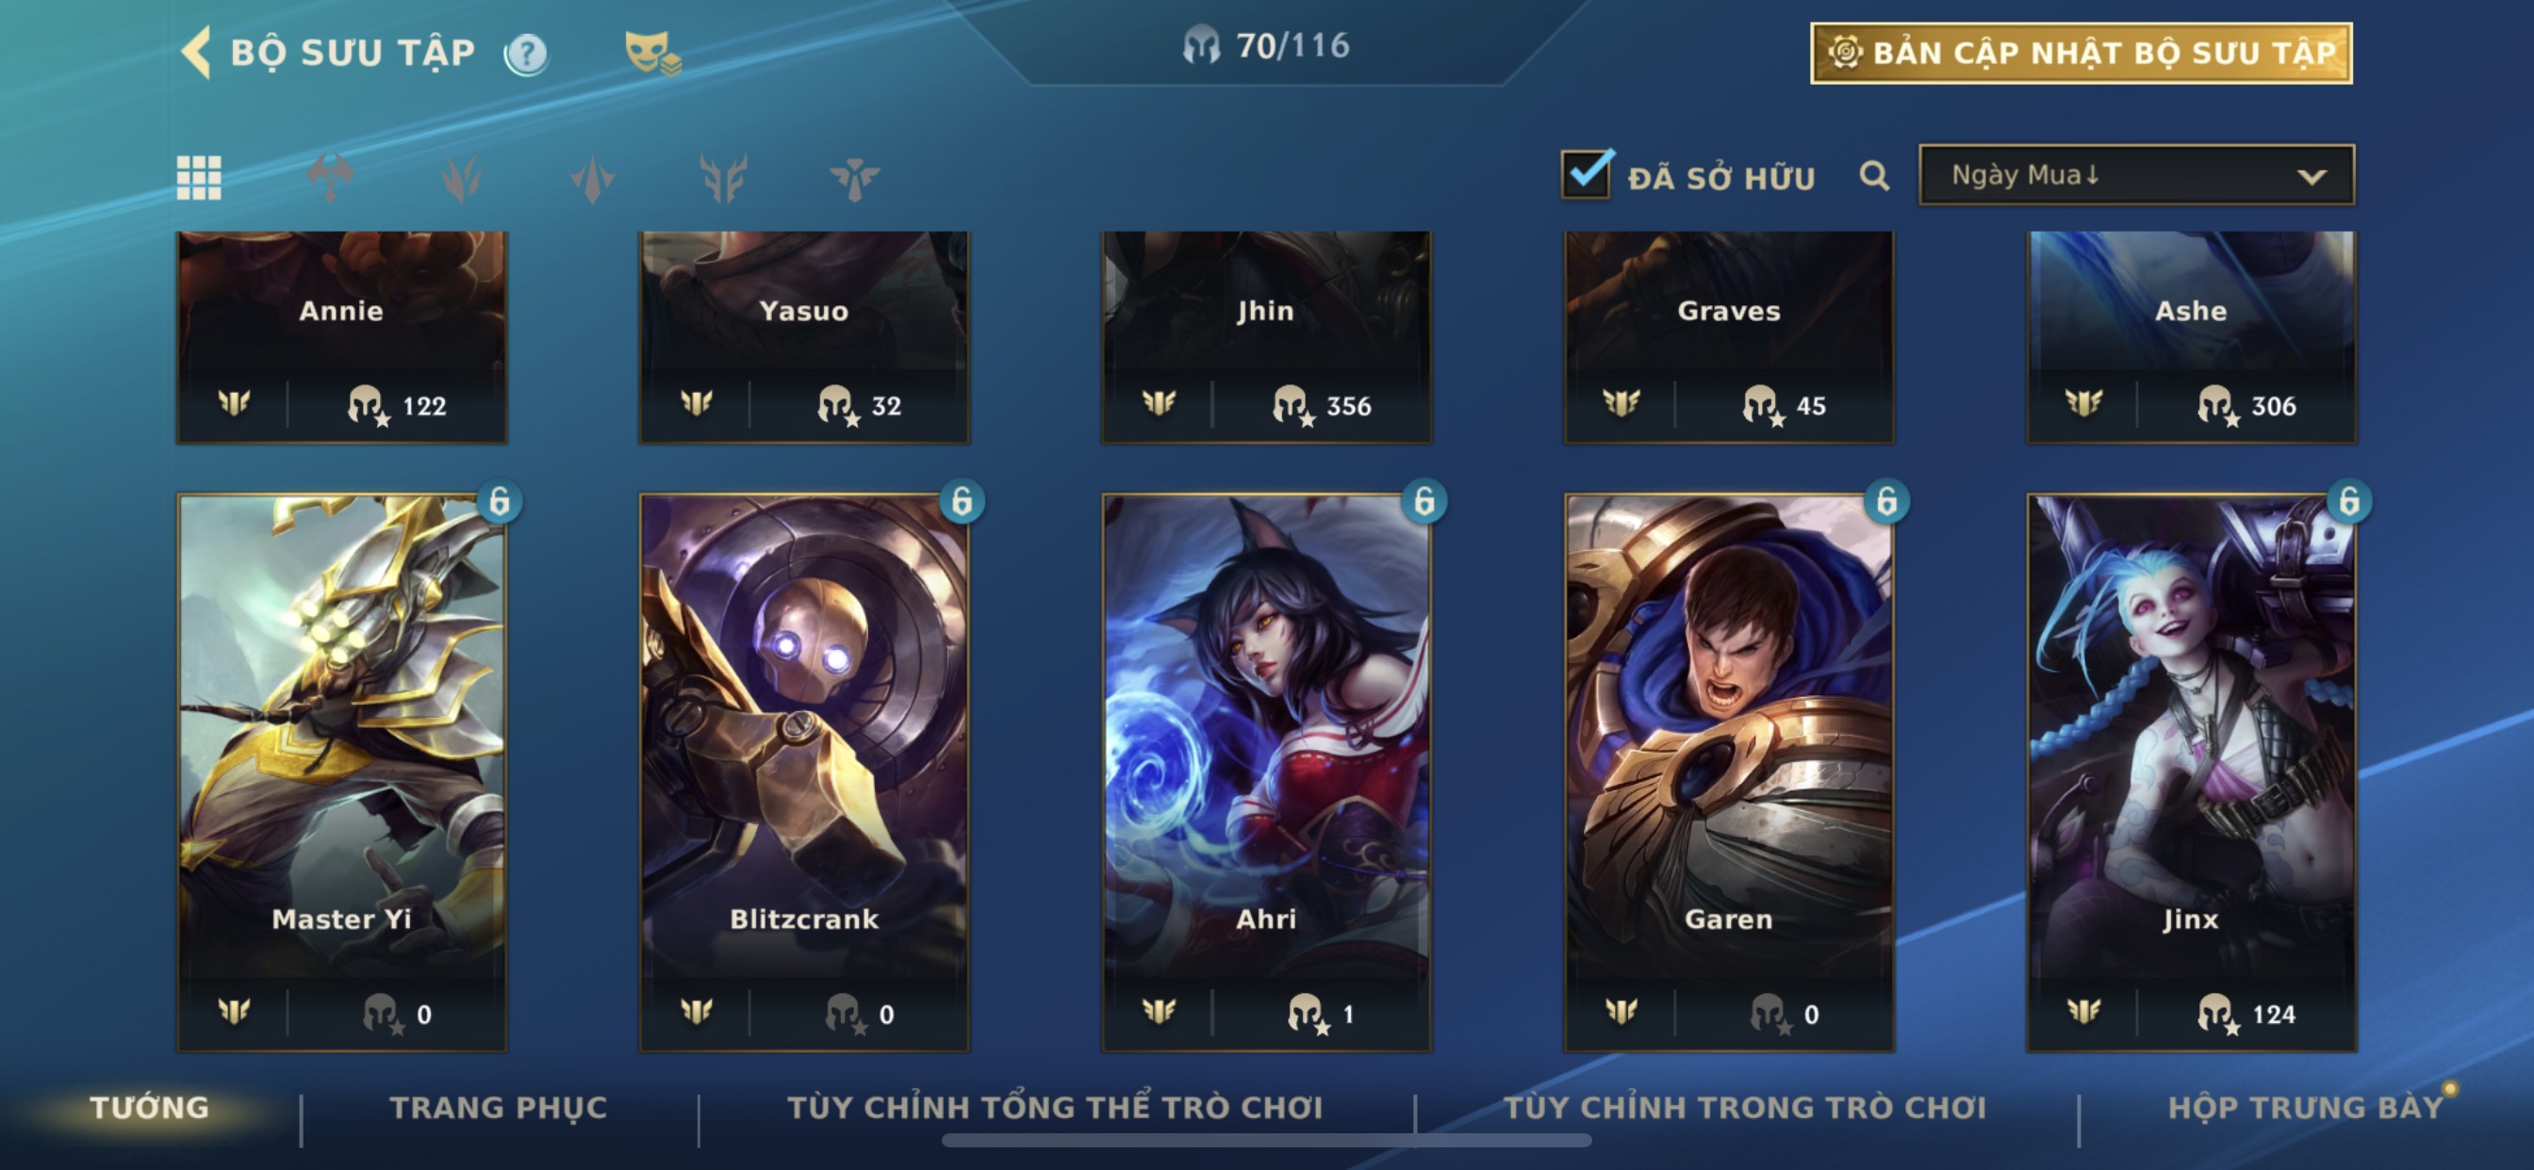Uncheck the Đã Sở Hữu checkbox
The height and width of the screenshot is (1170, 2534).
[1586, 175]
